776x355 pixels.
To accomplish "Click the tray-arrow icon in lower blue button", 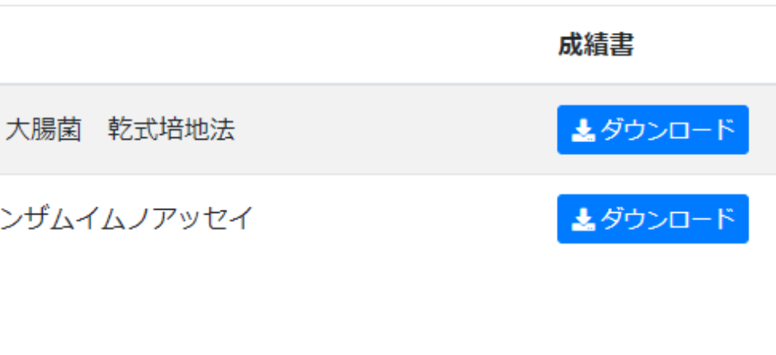I will [x=584, y=219].
